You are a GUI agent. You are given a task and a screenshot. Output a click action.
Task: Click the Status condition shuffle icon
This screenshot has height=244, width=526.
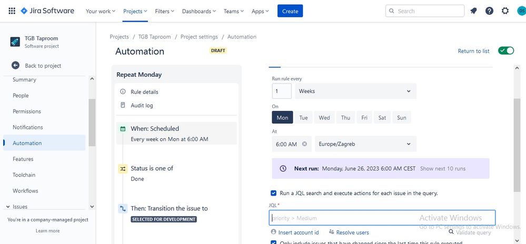point(123,169)
